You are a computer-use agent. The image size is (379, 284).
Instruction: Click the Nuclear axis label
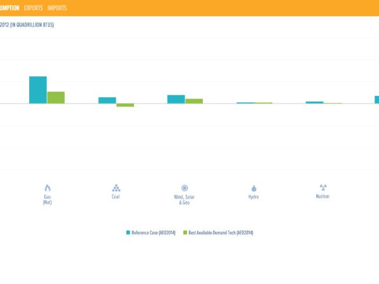(323, 196)
